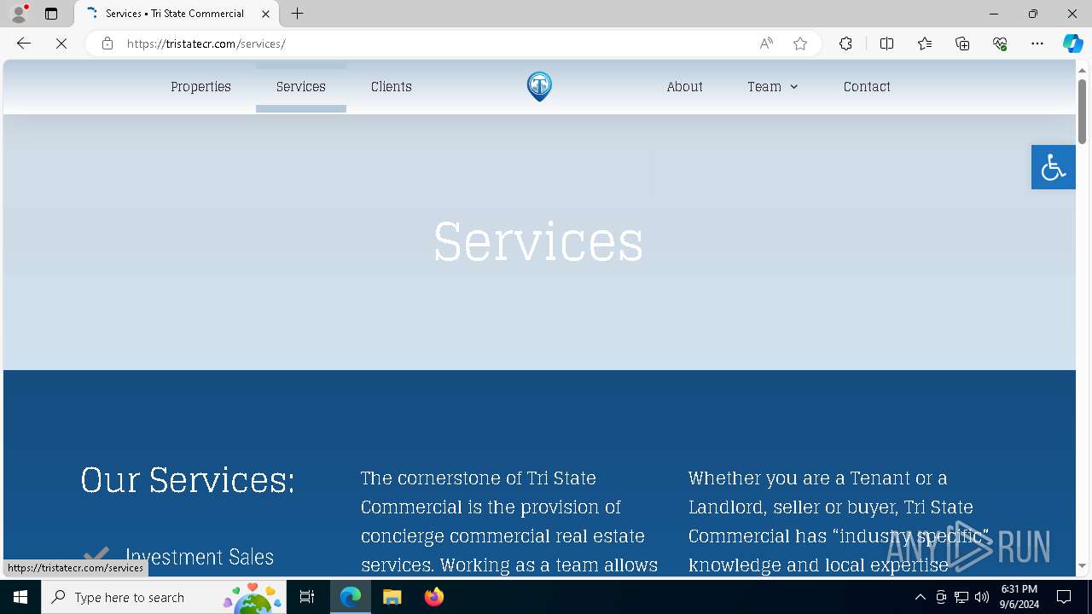This screenshot has height=614, width=1092.
Task: Click the scrollbar down arrow
Action: tap(1082, 565)
